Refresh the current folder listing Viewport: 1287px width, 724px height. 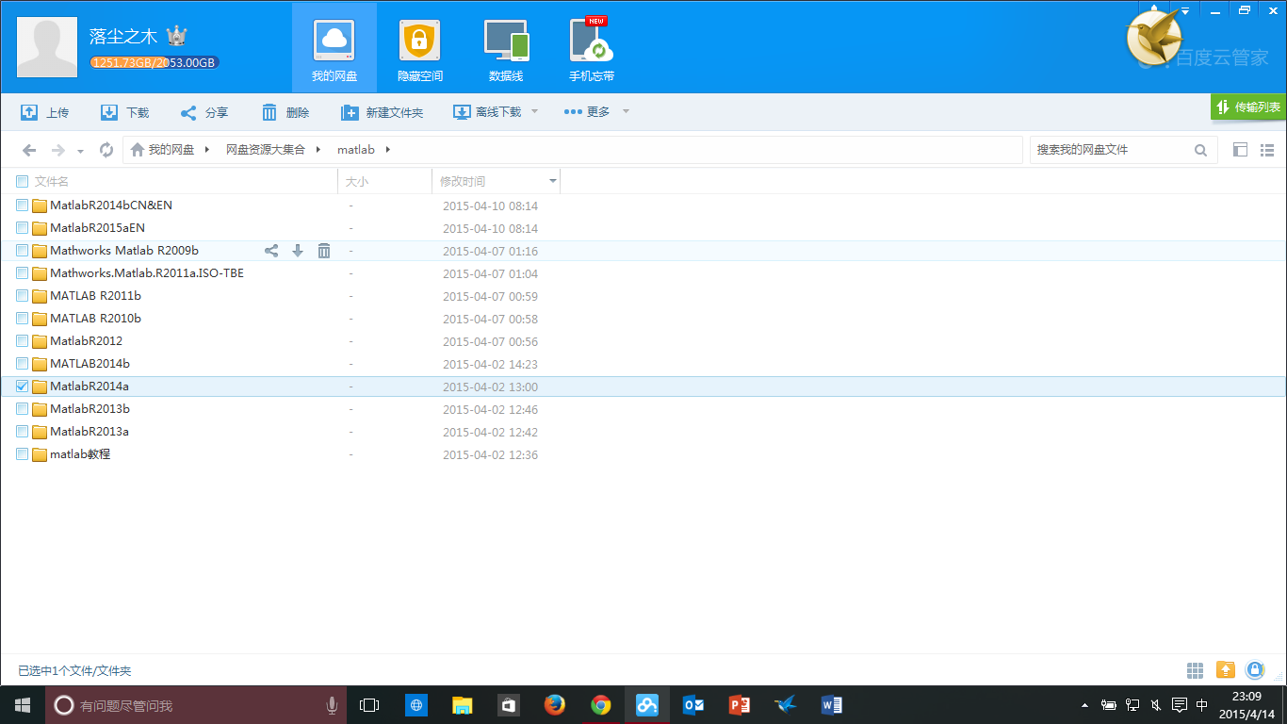pyautogui.click(x=106, y=150)
